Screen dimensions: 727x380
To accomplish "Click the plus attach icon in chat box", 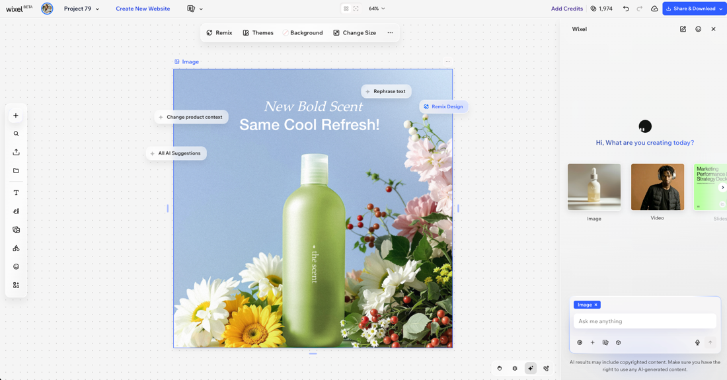I will pos(593,342).
